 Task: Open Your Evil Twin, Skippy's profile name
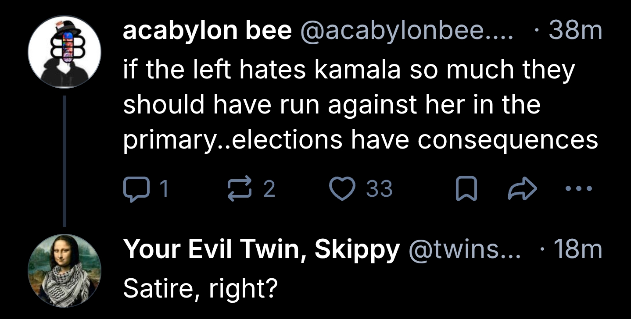(262, 249)
